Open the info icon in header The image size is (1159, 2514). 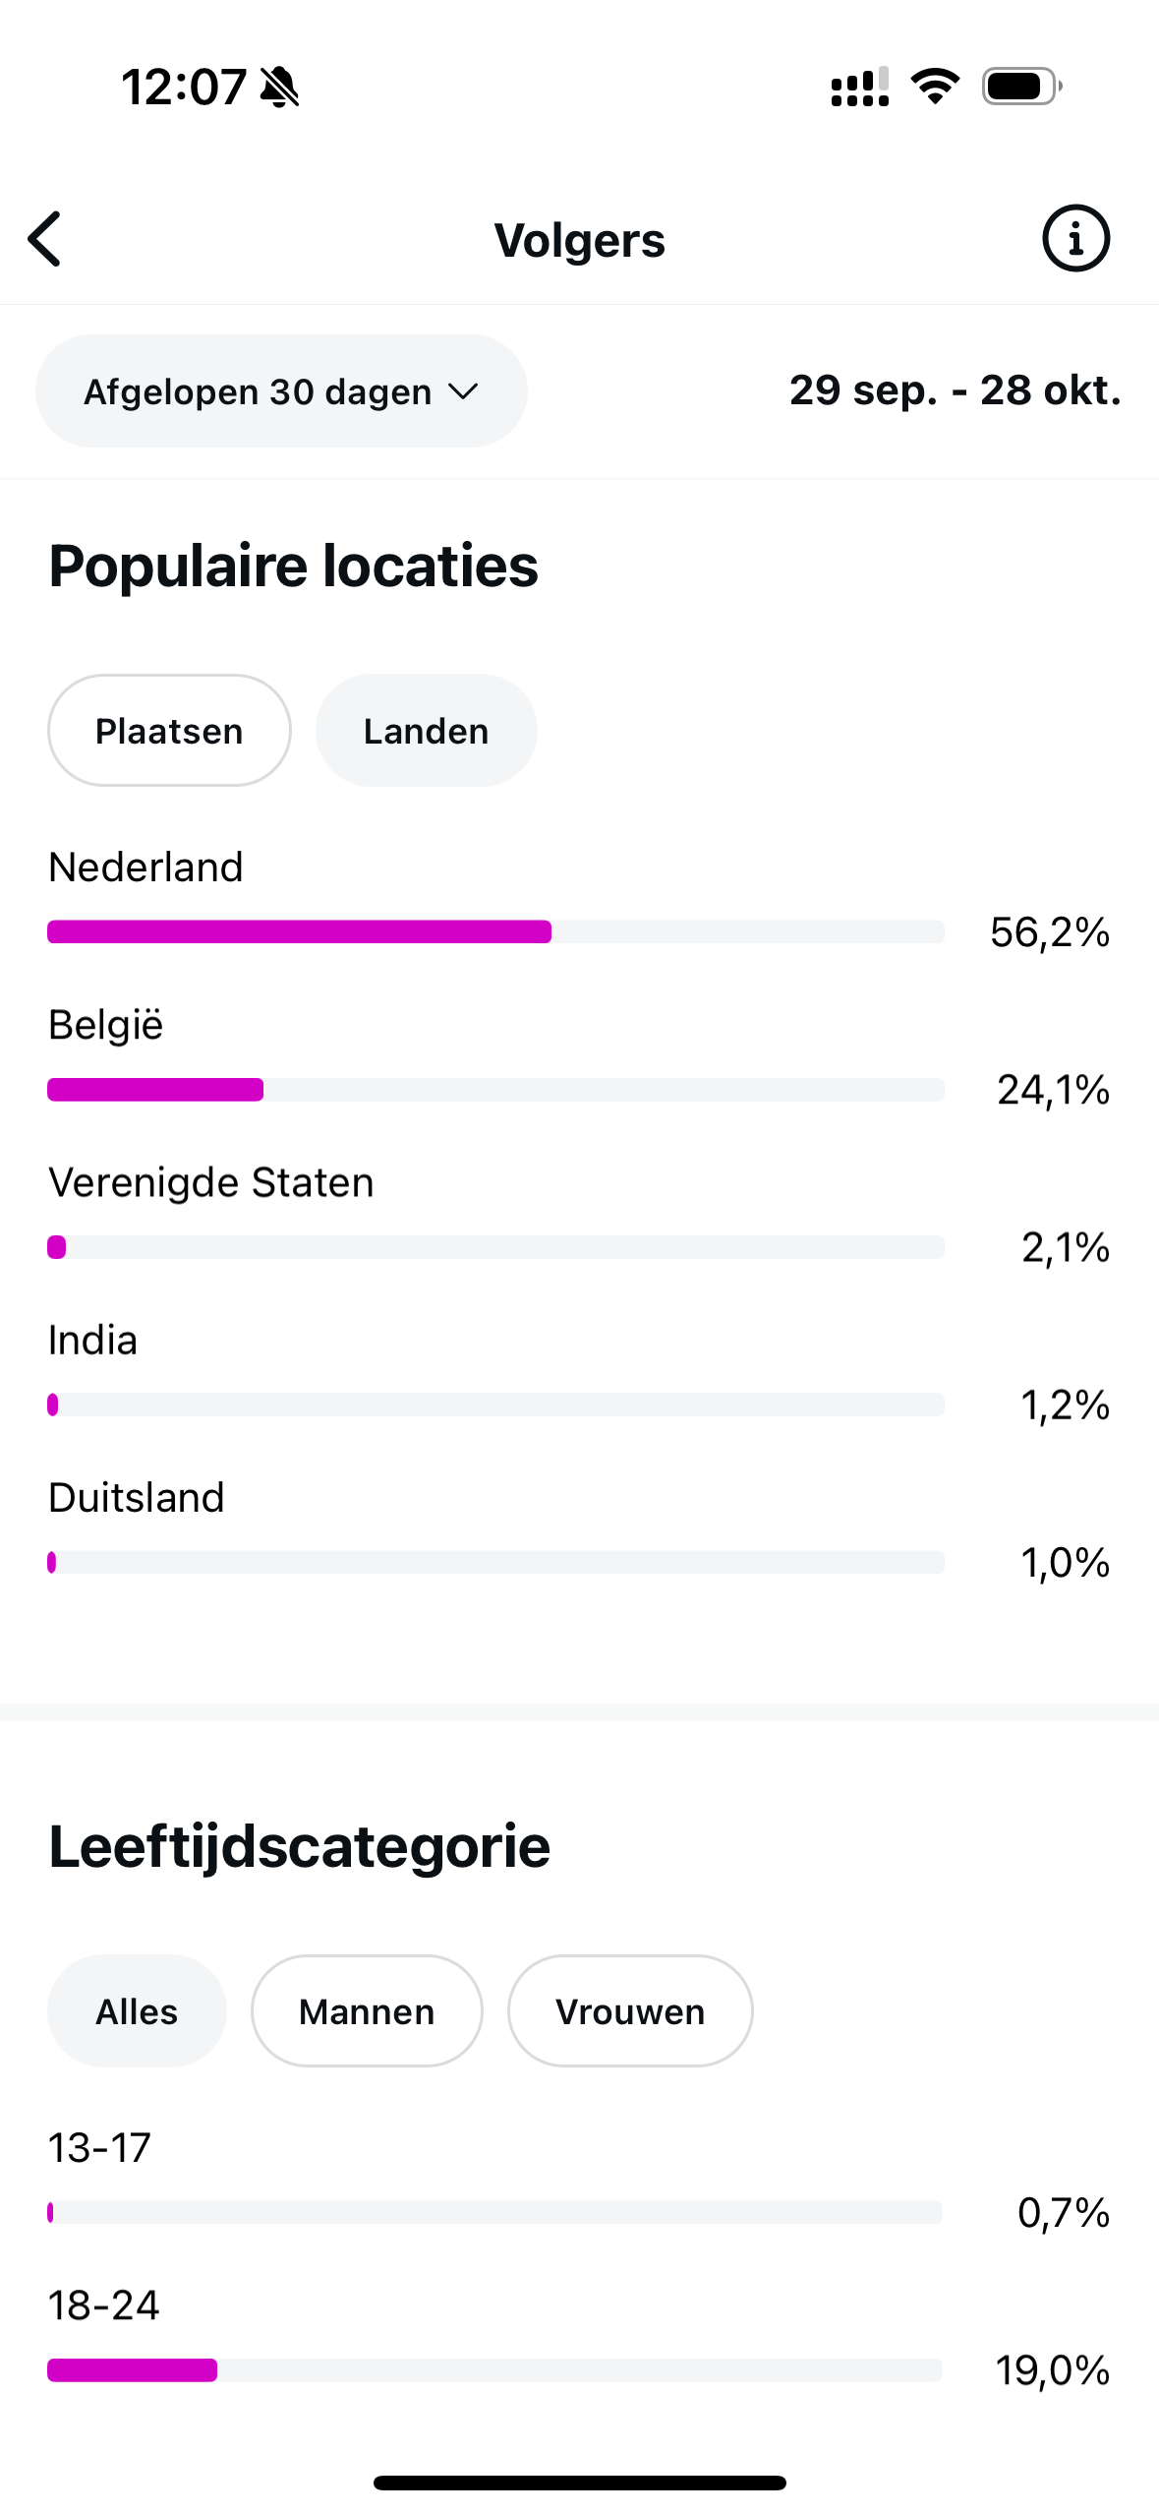pyautogui.click(x=1075, y=239)
